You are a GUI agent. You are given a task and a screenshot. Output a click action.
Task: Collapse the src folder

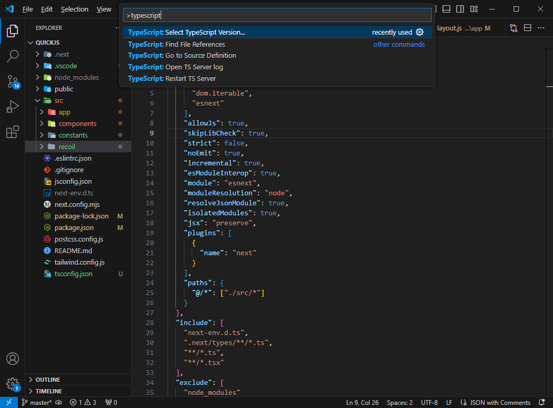78,100
